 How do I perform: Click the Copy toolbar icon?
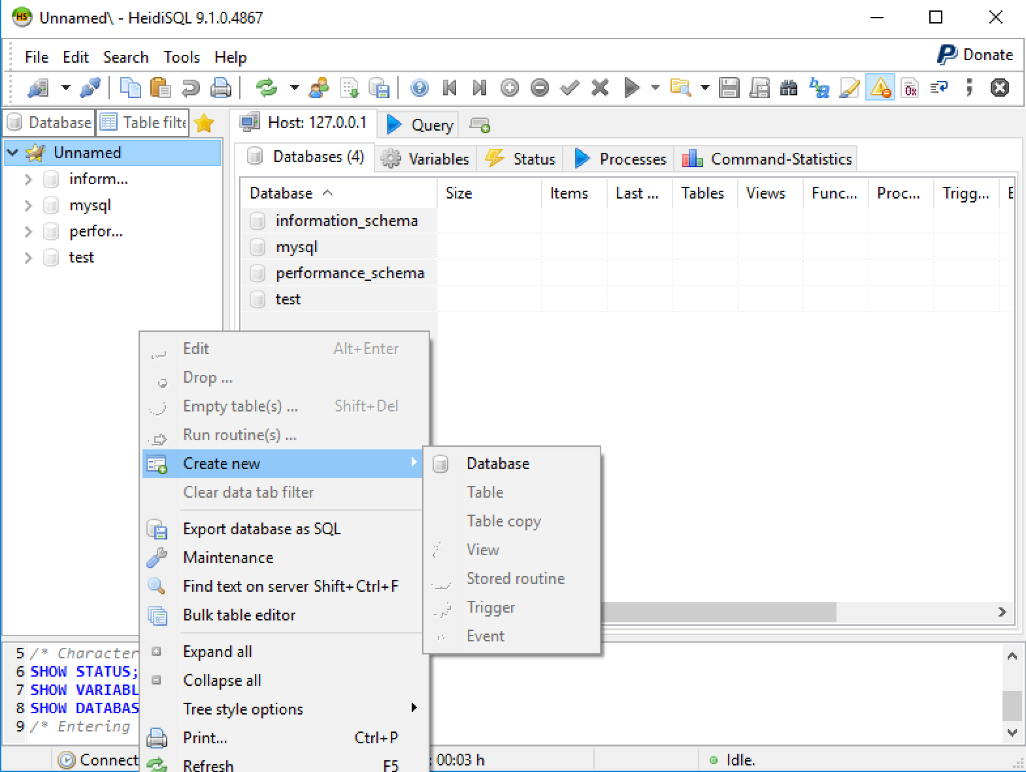click(131, 88)
